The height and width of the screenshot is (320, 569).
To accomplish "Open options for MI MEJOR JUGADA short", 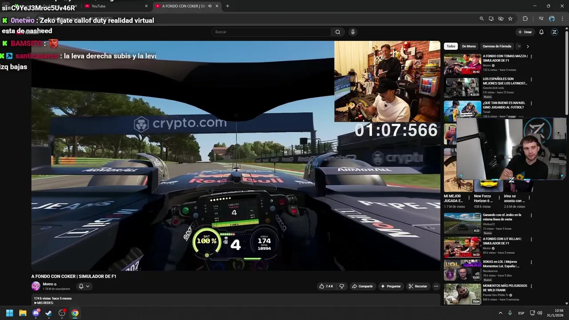I will point(469,197).
